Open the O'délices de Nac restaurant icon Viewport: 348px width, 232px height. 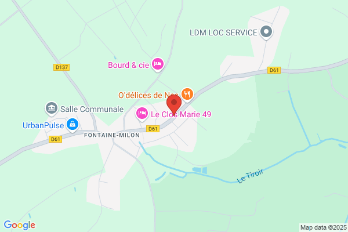coord(187,95)
